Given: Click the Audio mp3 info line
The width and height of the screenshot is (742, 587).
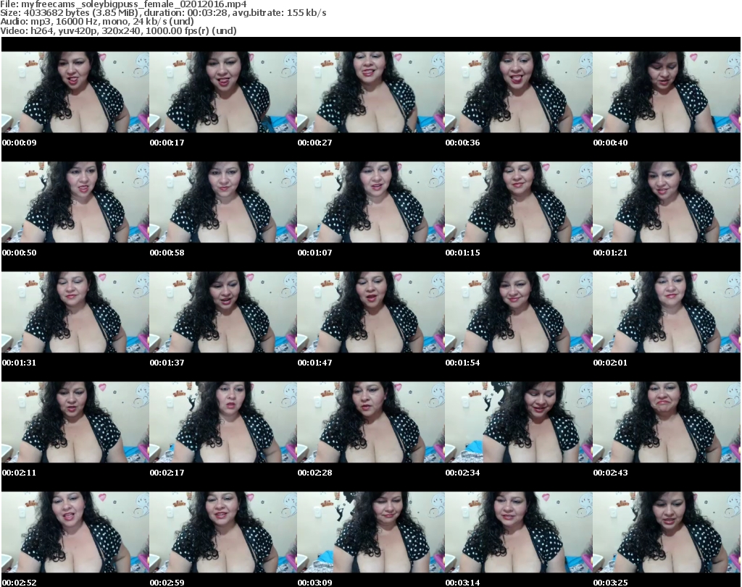Looking at the screenshot, I should pos(97,22).
